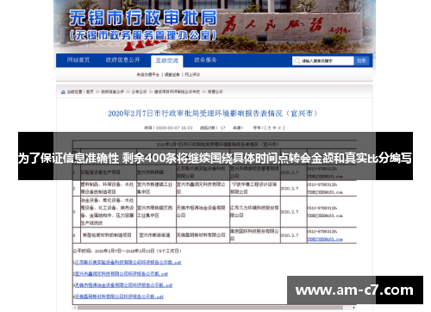
Task: Open the 政府信息公开 navigation tab
Action: tap(122, 60)
